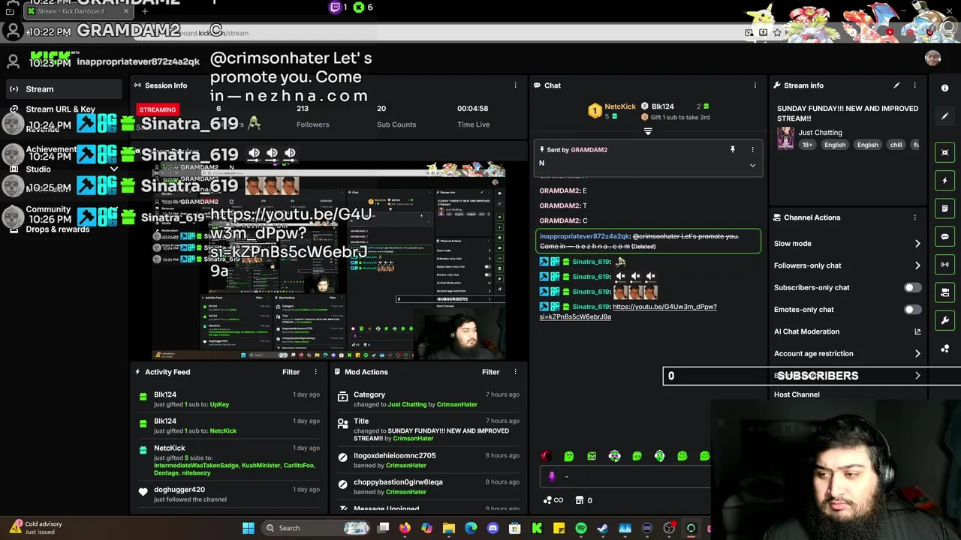This screenshot has height=540, width=961.
Task: Toggle Emotes-only chat switch
Action: [x=912, y=309]
